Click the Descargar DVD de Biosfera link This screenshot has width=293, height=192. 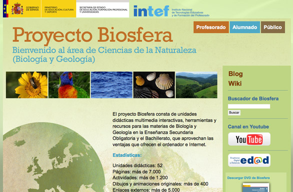point(248,178)
